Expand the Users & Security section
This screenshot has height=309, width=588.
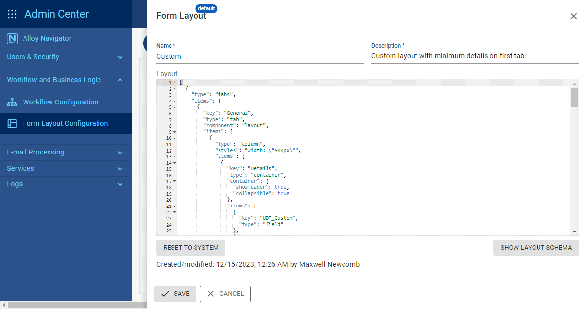point(120,57)
